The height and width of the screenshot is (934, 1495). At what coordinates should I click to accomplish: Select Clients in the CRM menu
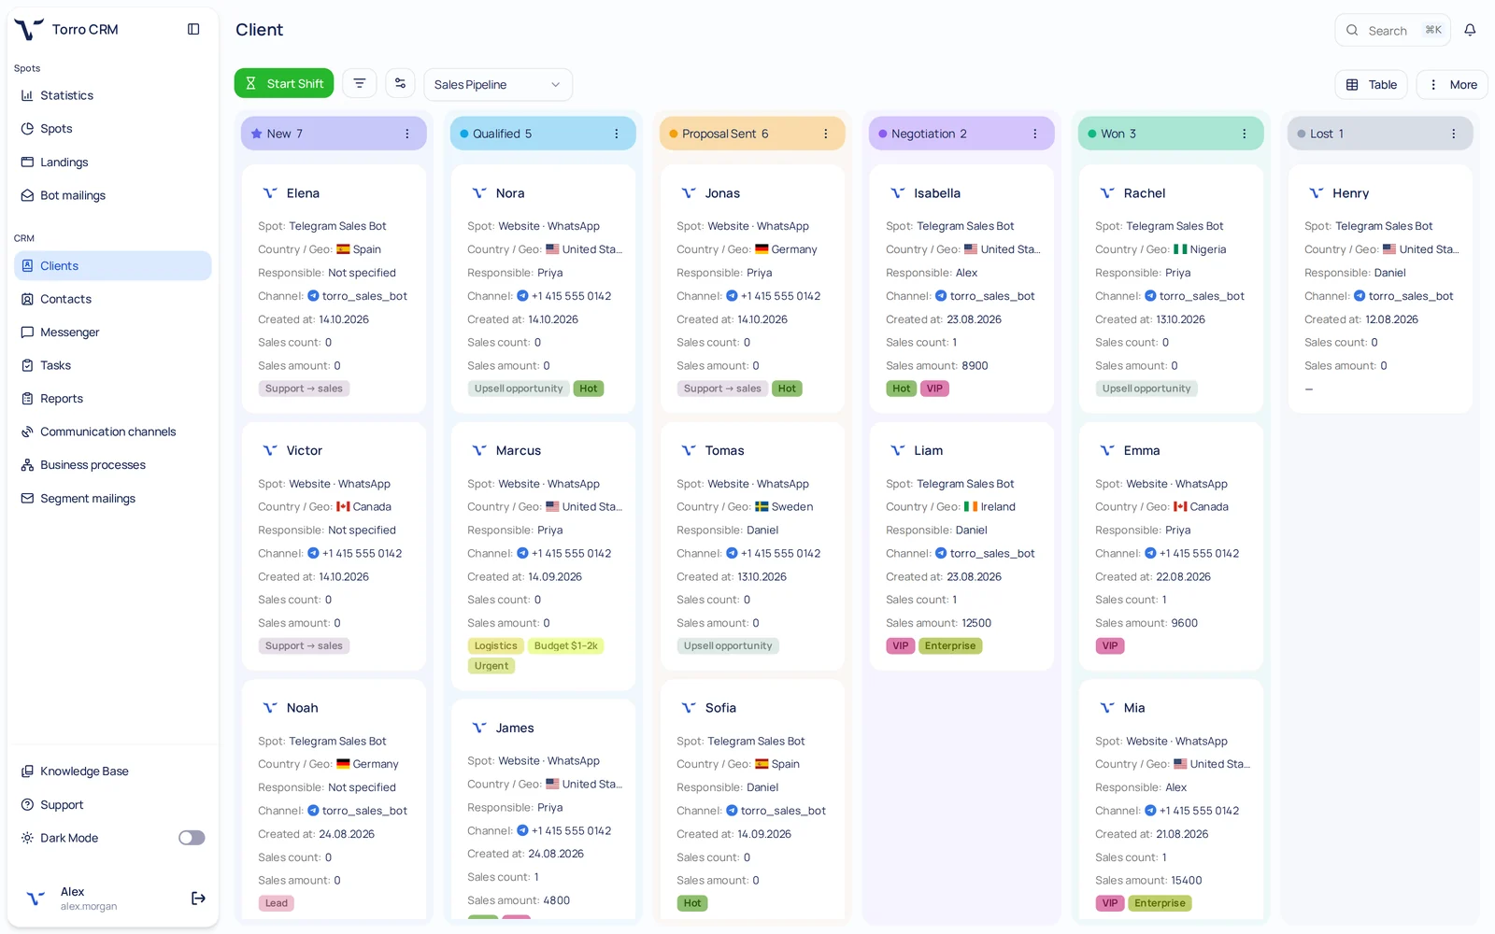[x=112, y=265]
